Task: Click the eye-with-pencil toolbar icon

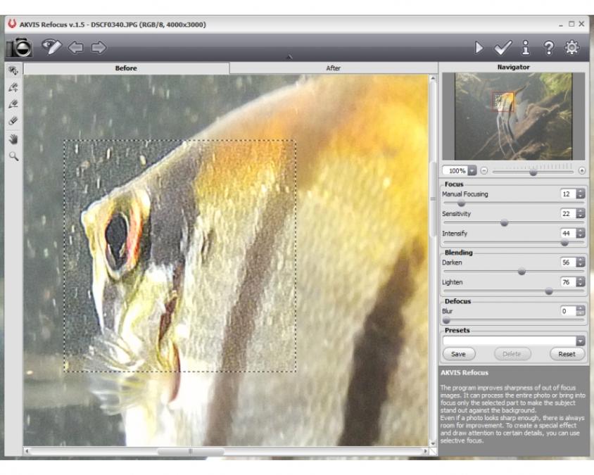Action: 51,47
